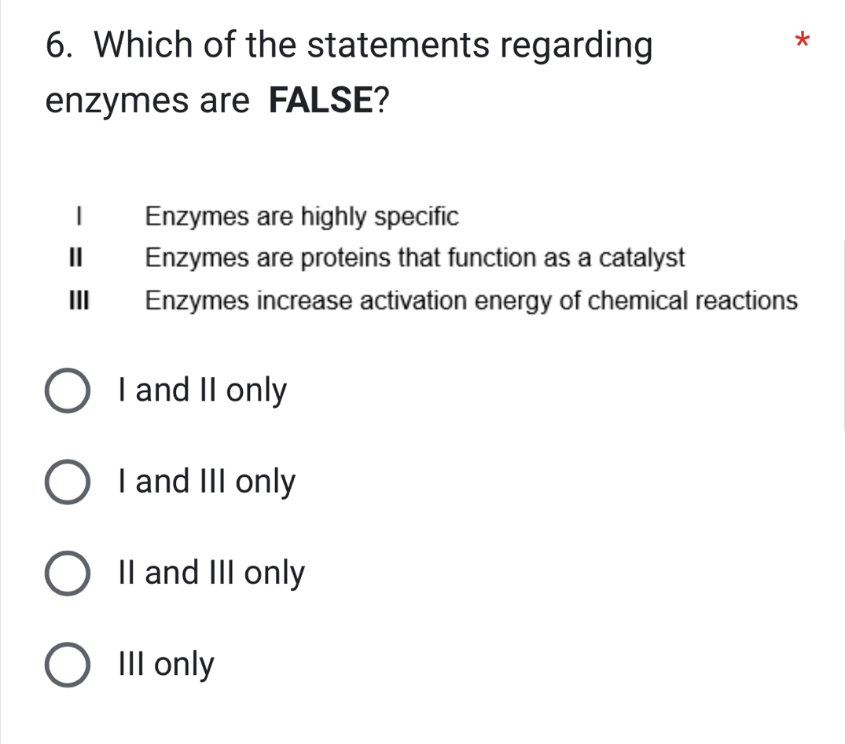Screen dimensions: 845x744
Task: Click the radio circle beside 'II and III only'
Action: 67,573
